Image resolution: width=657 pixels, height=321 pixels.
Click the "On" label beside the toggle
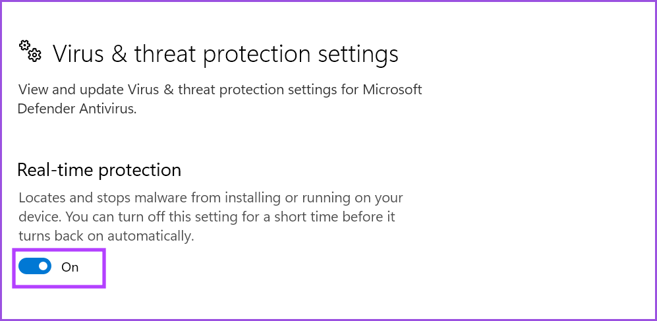(70, 267)
